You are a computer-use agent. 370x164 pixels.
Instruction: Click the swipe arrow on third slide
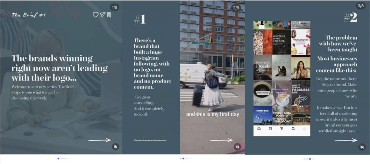point(345,140)
